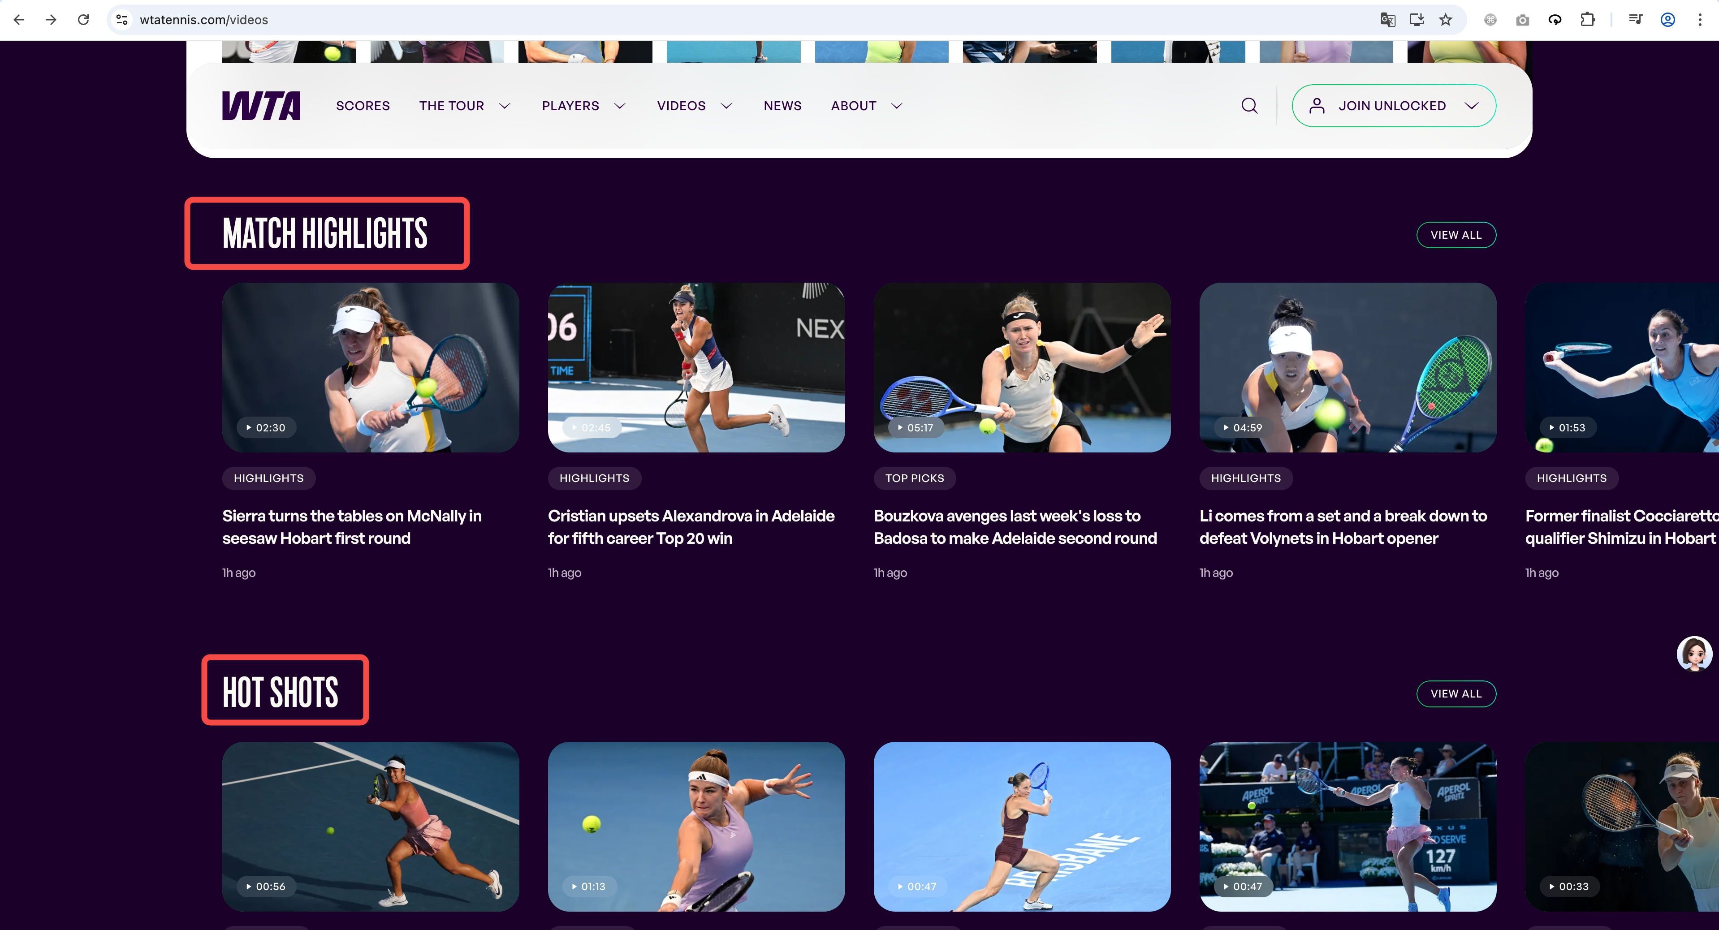Expand the VIDEOS dropdown menu
The width and height of the screenshot is (1719, 930).
[x=694, y=105]
